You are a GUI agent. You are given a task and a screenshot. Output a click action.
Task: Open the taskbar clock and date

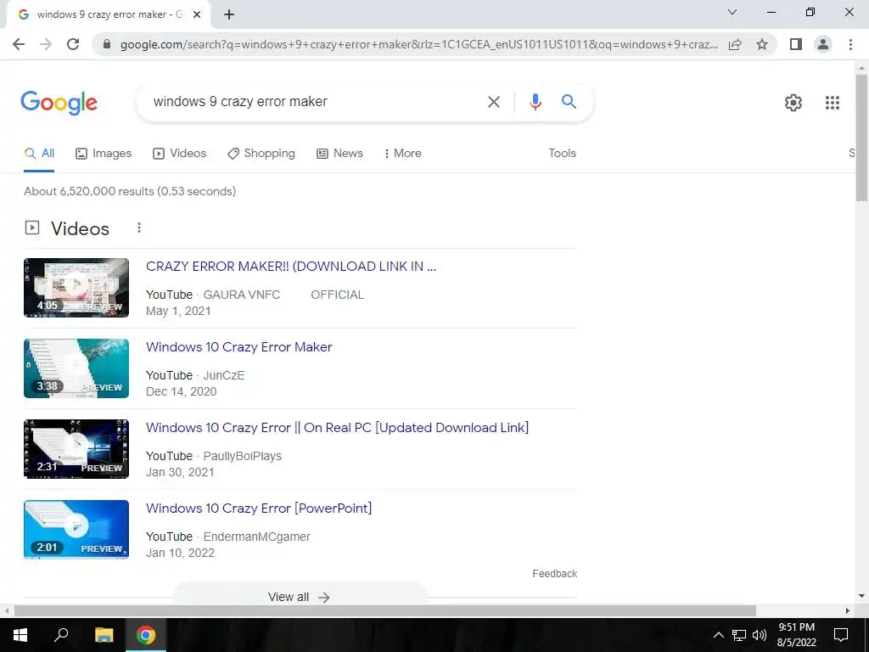point(796,635)
